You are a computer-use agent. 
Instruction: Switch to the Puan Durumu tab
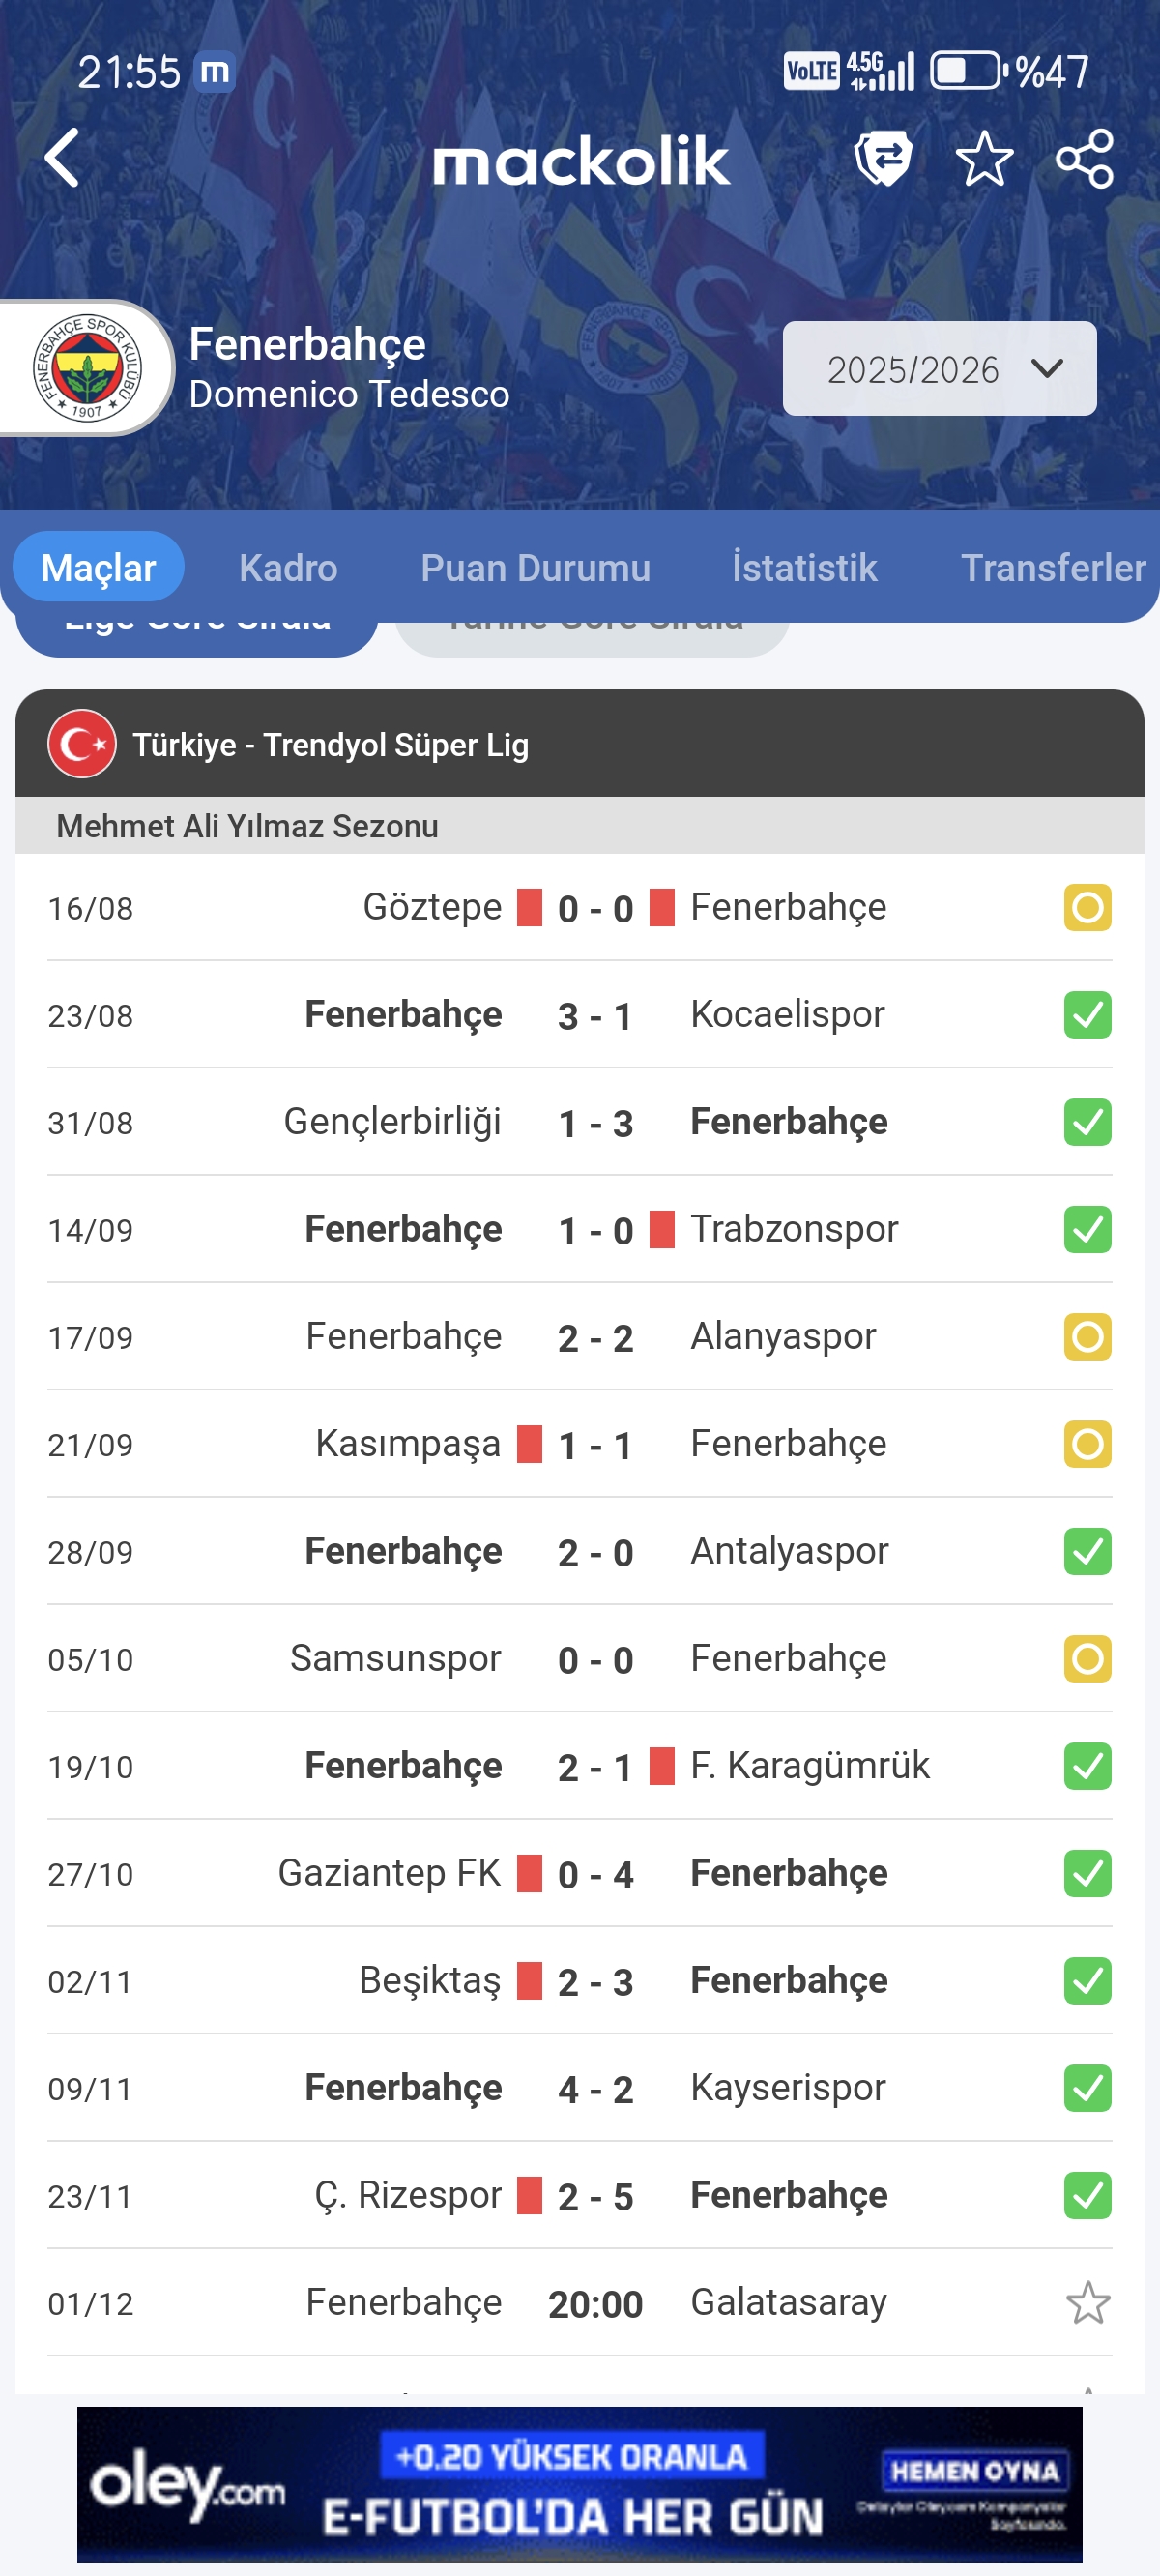click(x=535, y=568)
